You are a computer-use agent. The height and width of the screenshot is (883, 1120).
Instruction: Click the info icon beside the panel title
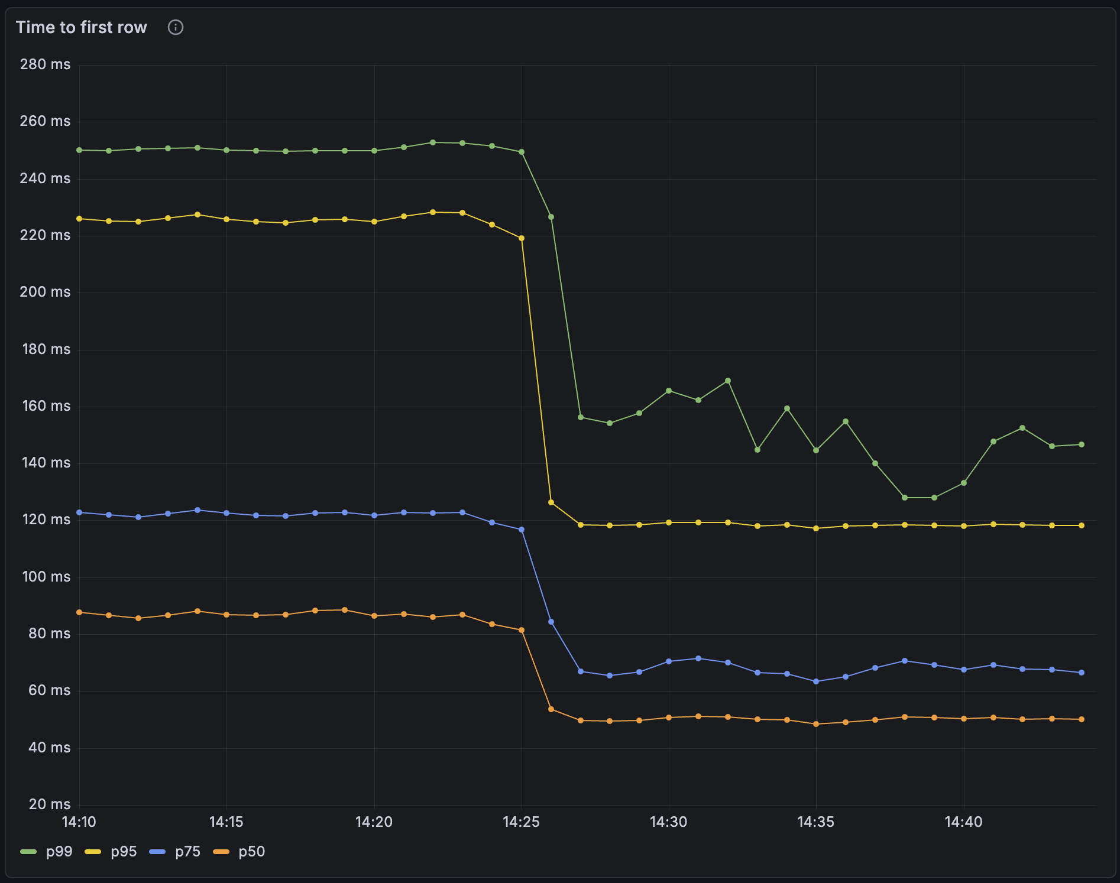pos(176,27)
